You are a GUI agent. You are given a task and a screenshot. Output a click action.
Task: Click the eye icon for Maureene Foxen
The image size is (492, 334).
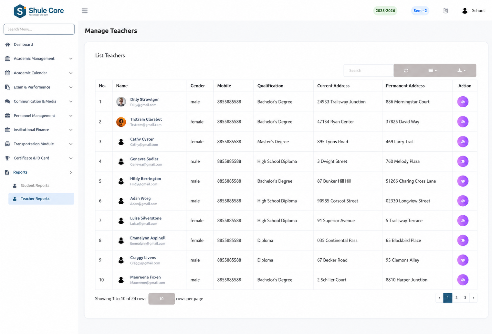click(463, 280)
